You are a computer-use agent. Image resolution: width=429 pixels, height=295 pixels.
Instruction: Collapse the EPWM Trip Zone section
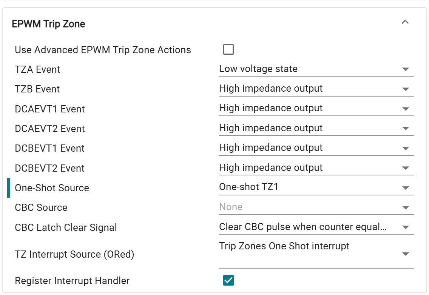[x=405, y=22]
